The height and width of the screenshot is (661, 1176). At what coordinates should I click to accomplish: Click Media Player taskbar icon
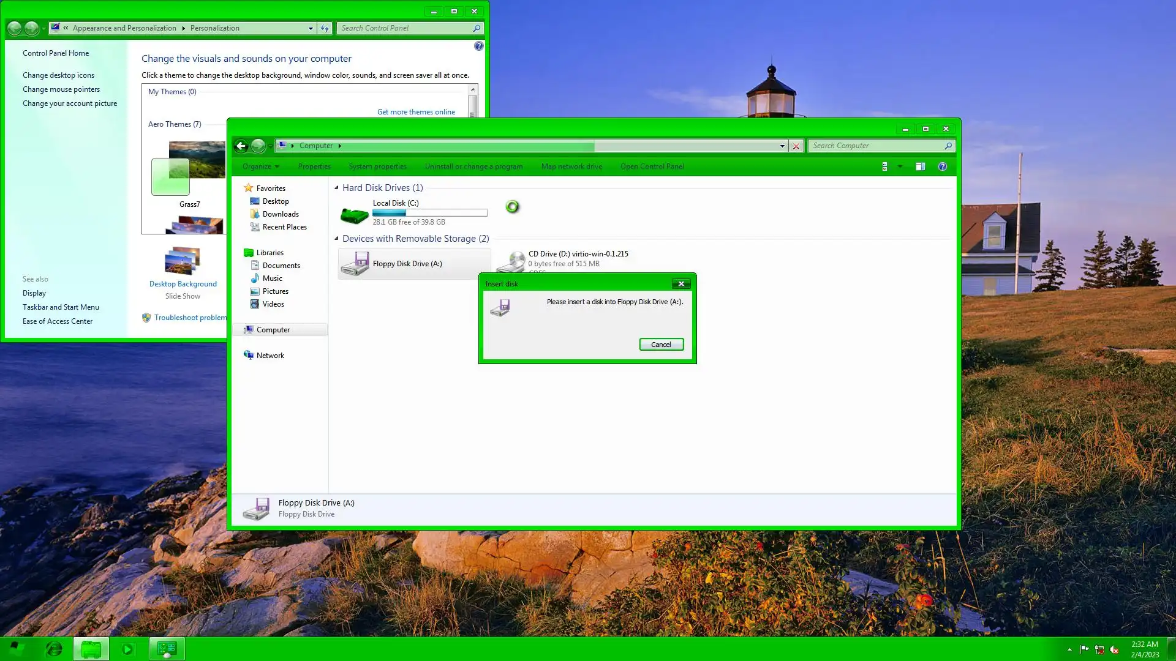click(x=127, y=649)
